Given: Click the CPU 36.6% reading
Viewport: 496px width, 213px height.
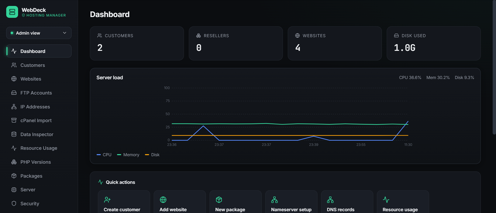Looking at the screenshot, I should click(x=410, y=77).
